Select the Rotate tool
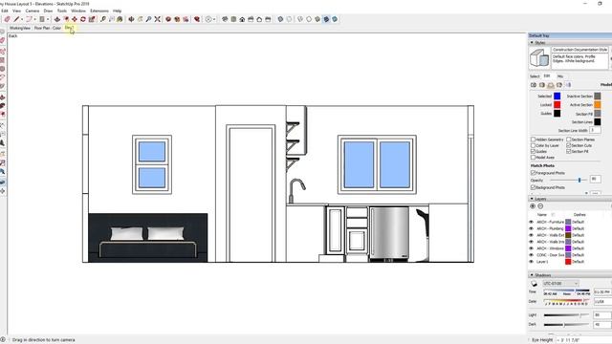The height and width of the screenshot is (344, 612). point(83,19)
